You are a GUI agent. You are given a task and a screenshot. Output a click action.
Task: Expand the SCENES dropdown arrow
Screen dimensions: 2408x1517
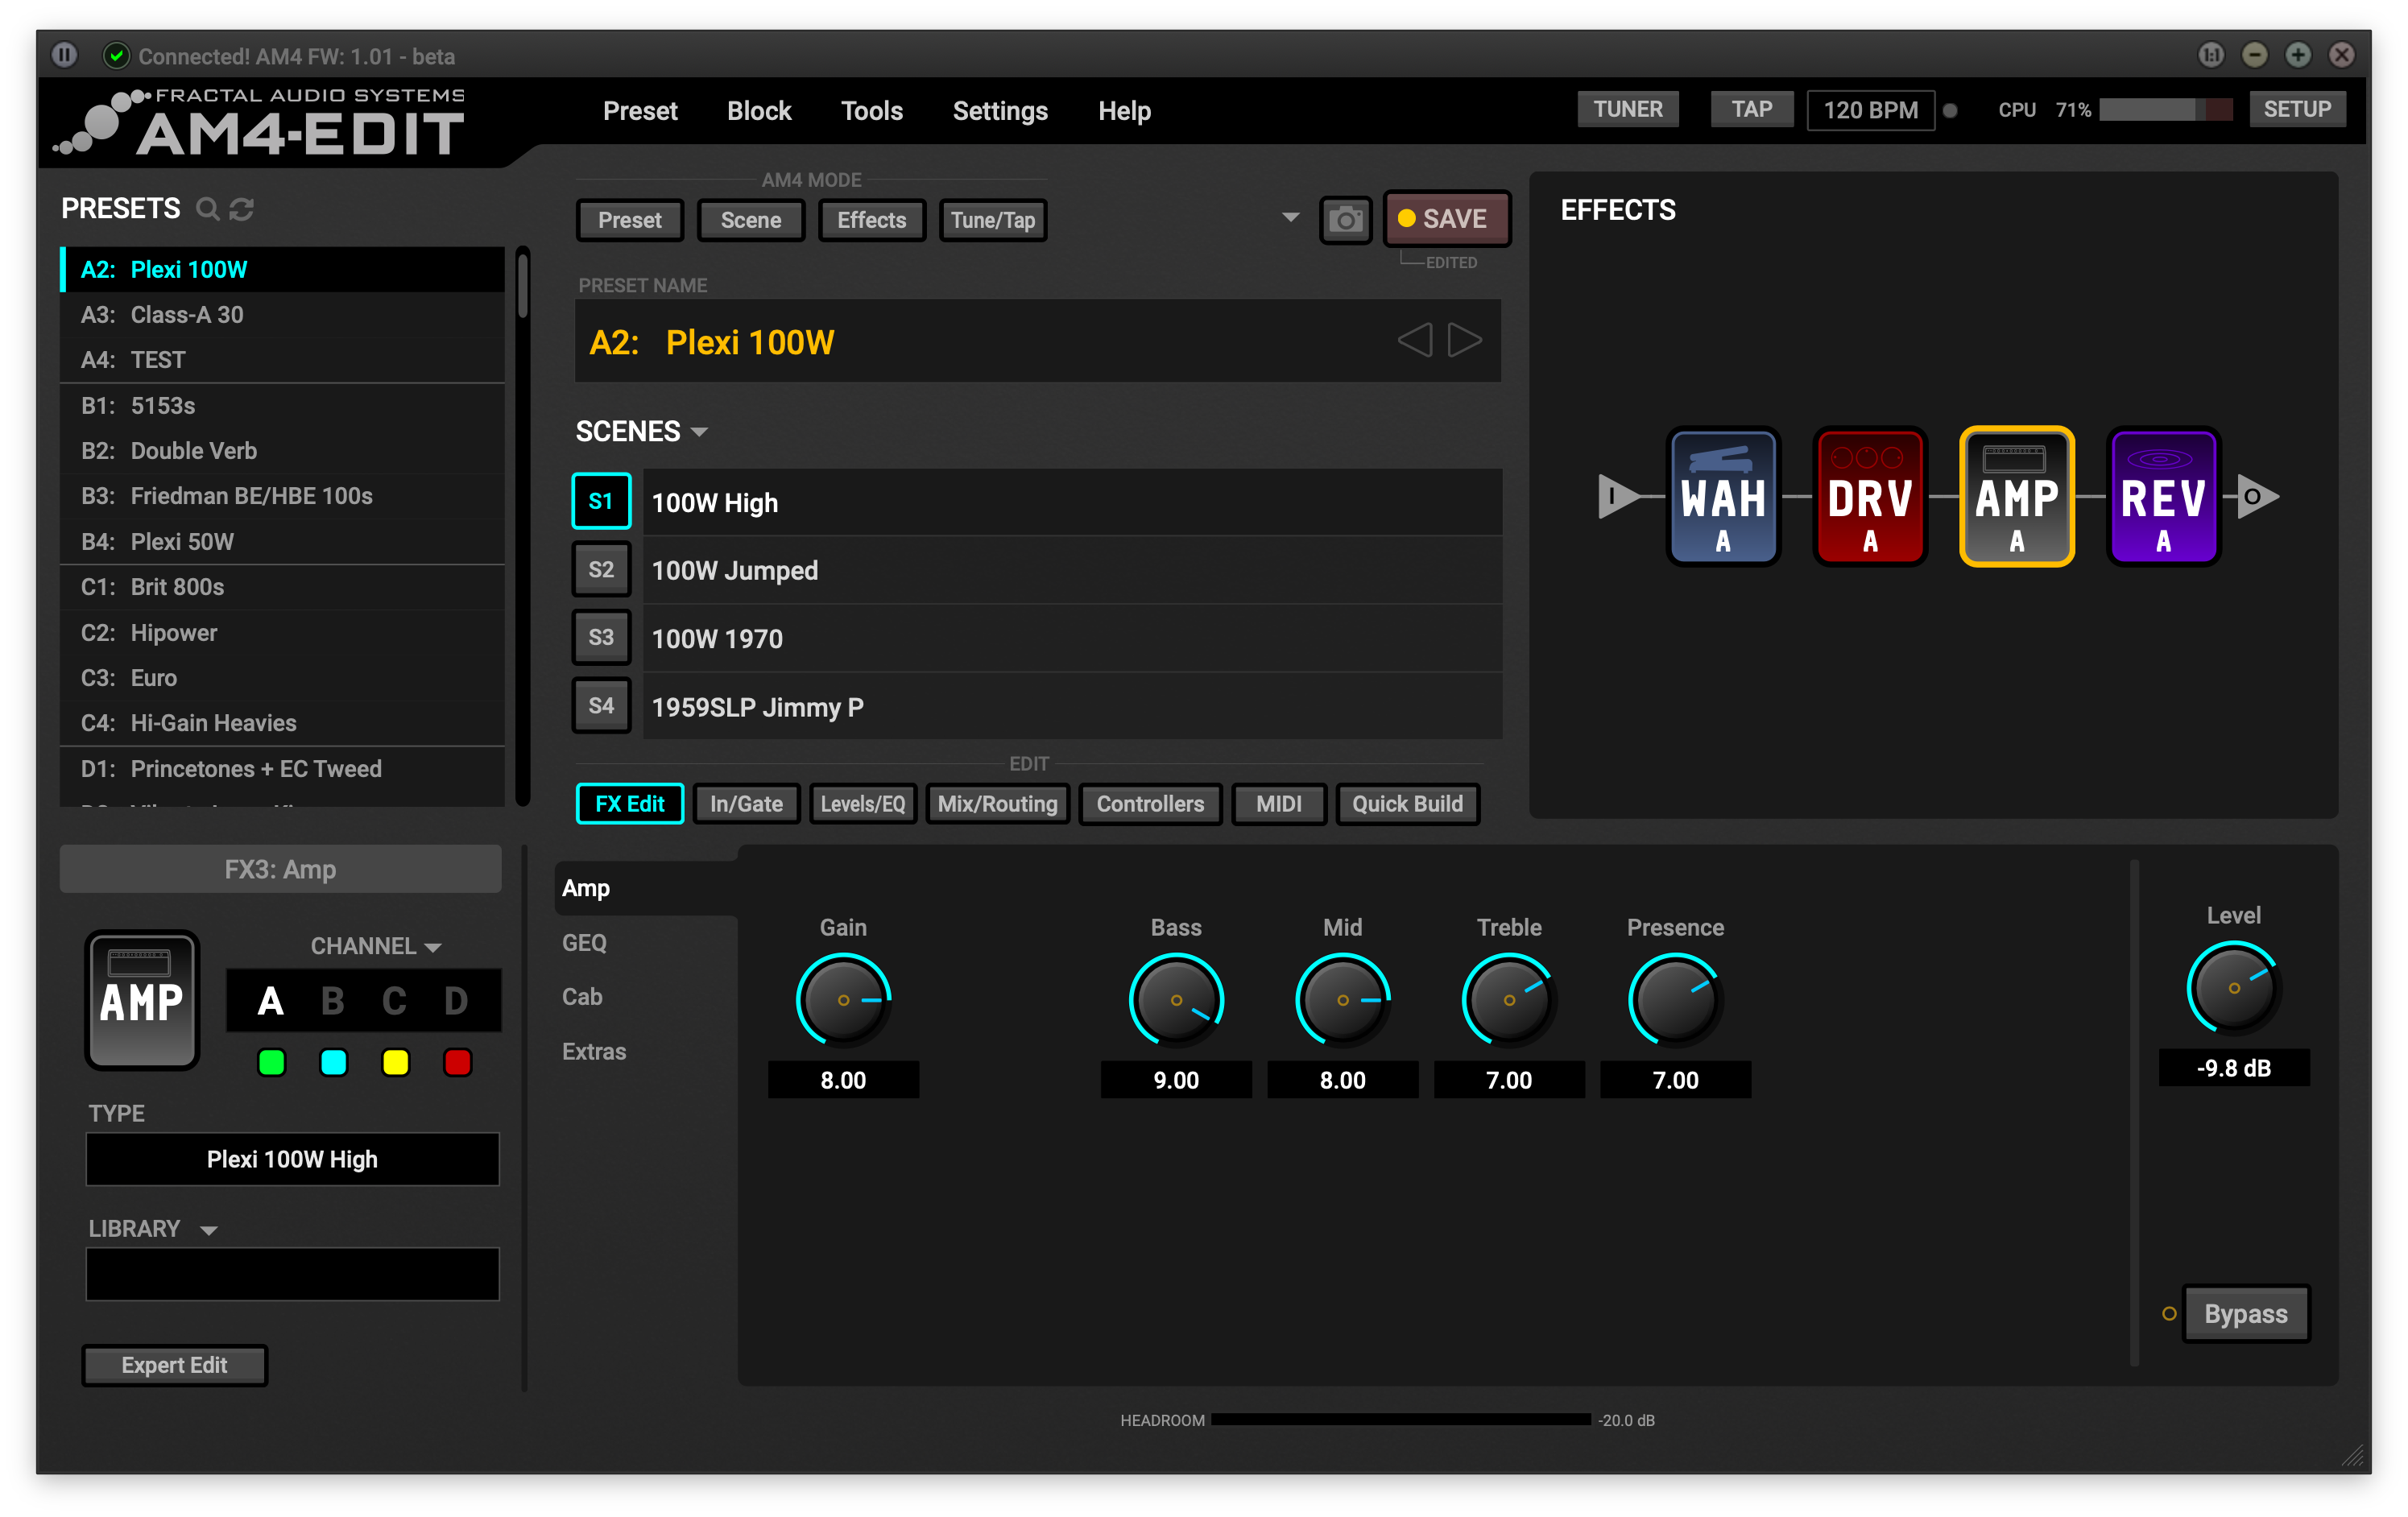pos(700,432)
